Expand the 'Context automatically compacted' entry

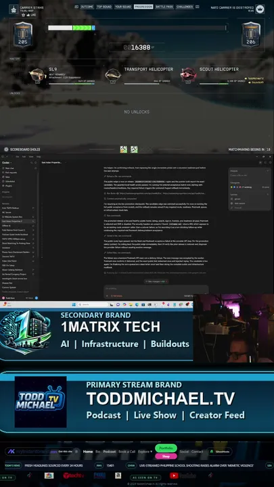[x=120, y=198]
